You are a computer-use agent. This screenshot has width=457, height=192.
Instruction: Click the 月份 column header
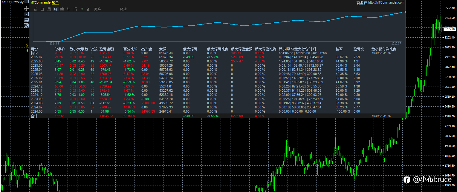click(x=34, y=49)
